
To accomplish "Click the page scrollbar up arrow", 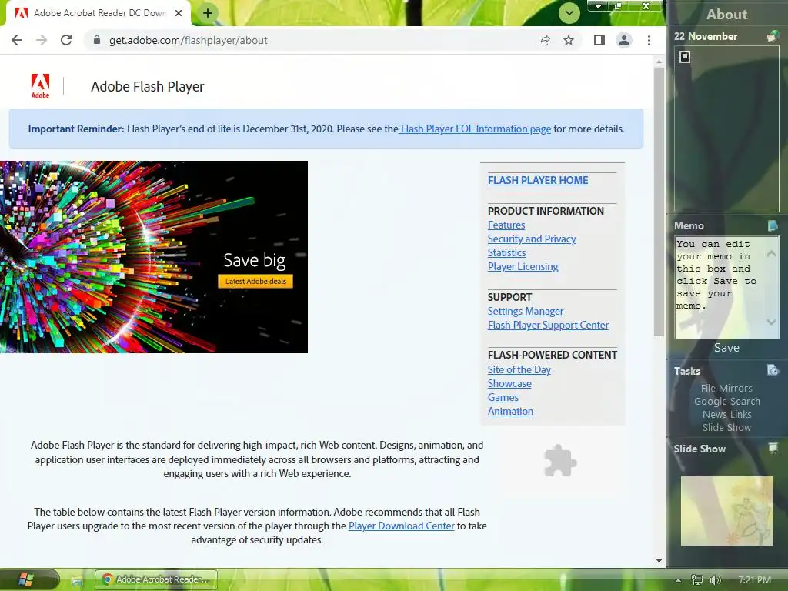I will [659, 62].
